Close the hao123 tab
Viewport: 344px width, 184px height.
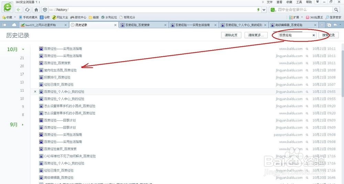pos(65,25)
